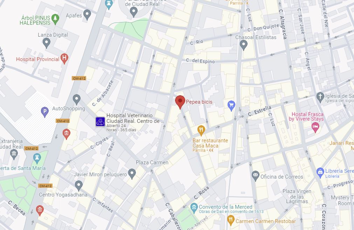Select the Chasoal Estilistas pin
Image resolution: width=354 pixels, height=230 pixels.
(x=243, y=45)
